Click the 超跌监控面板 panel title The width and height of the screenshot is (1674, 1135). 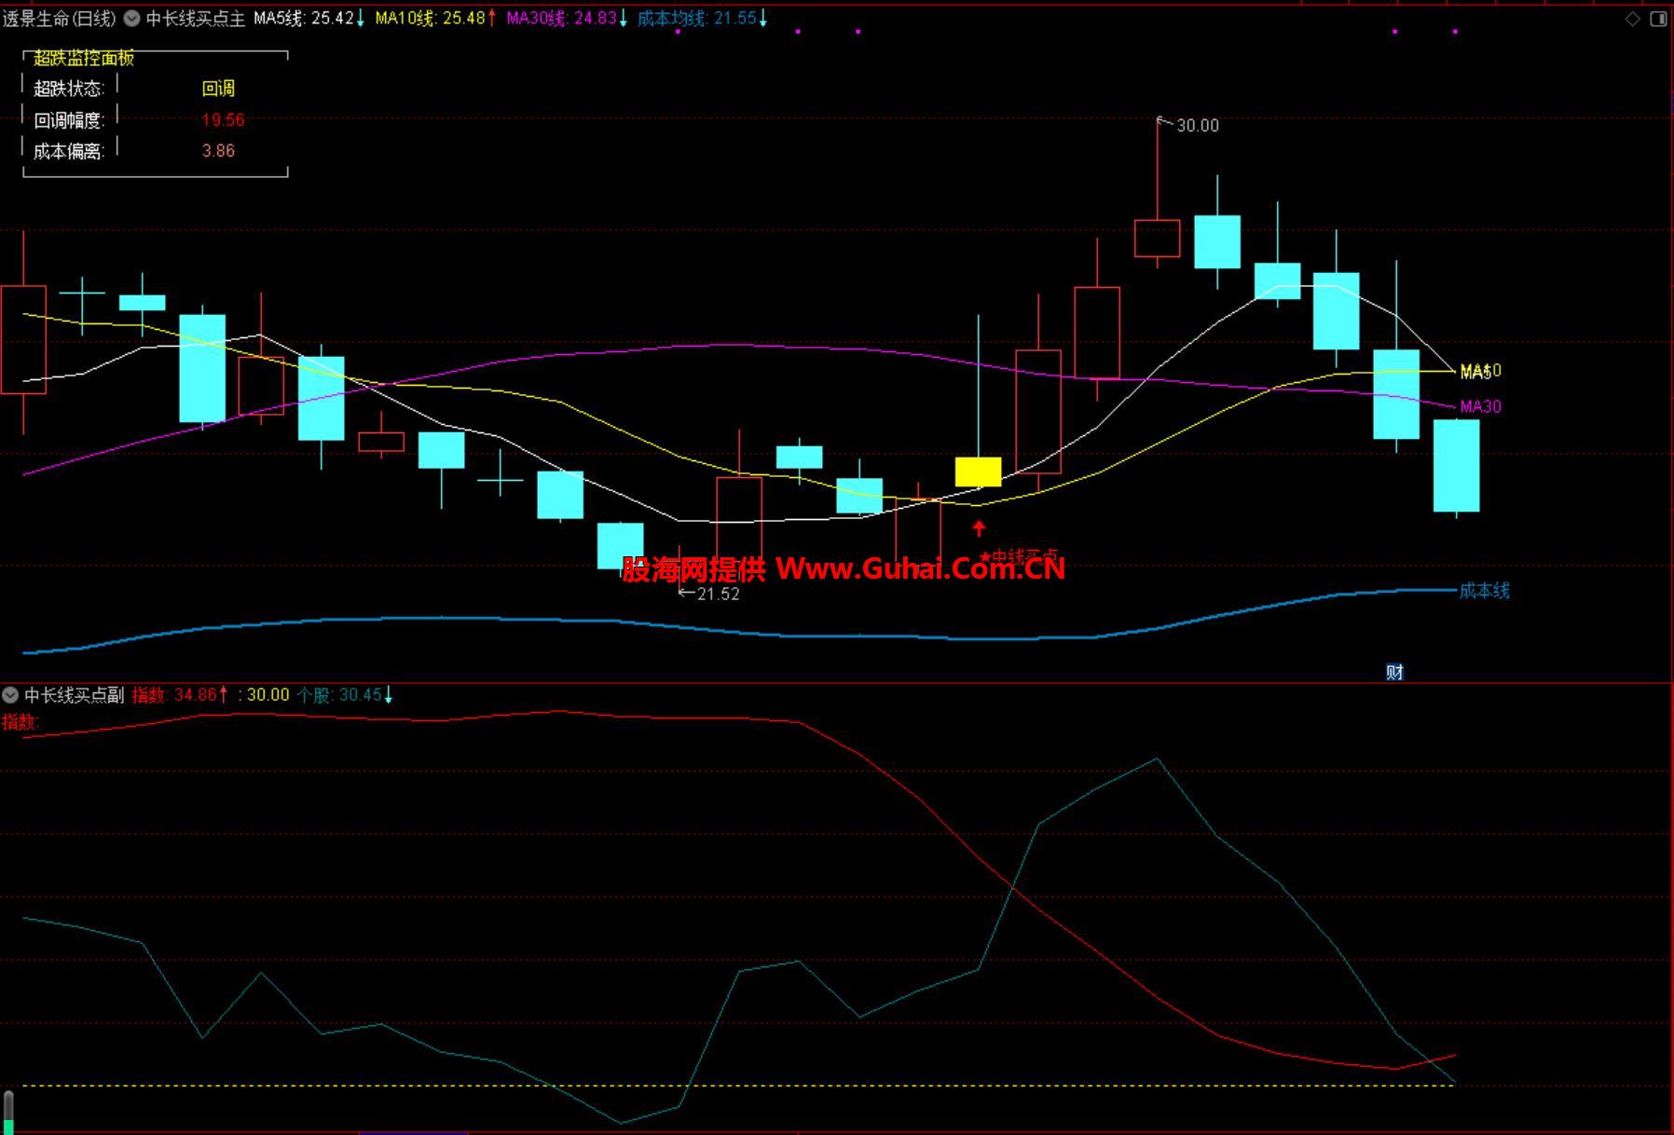click(x=84, y=58)
